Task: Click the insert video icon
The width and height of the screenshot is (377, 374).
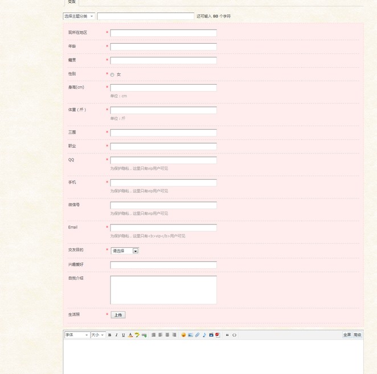Action: click(211, 335)
